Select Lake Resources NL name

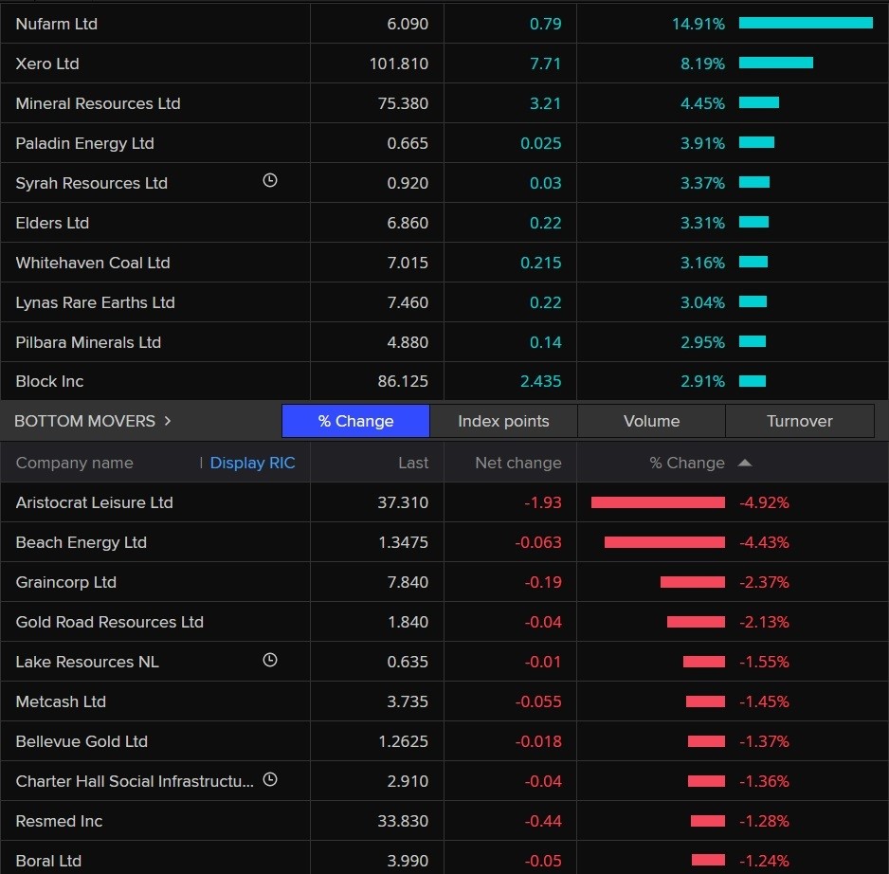(87, 662)
